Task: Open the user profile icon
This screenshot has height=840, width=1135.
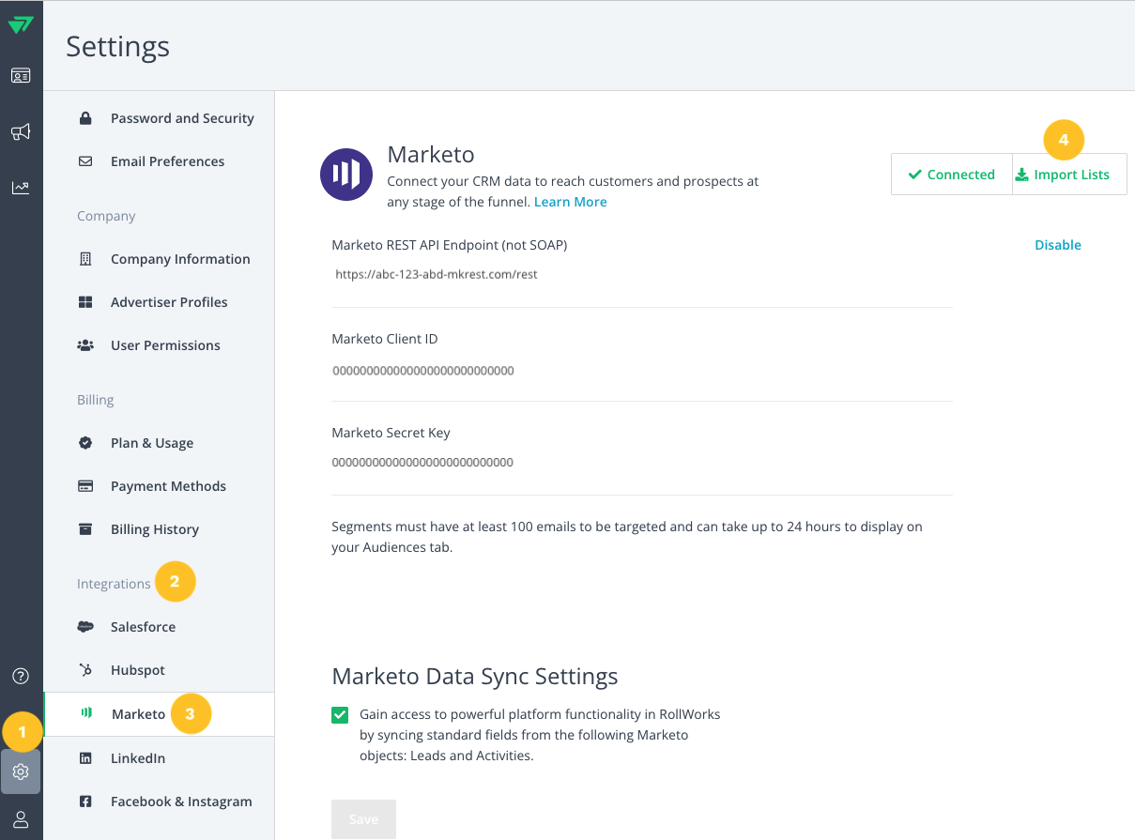Action: [21, 819]
